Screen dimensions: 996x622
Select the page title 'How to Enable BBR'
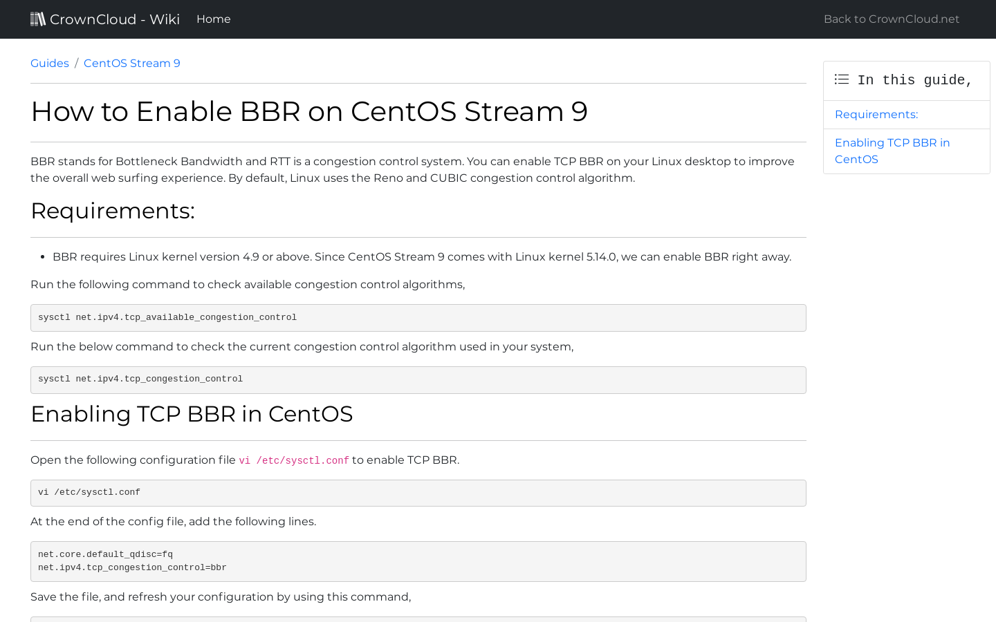(x=309, y=111)
